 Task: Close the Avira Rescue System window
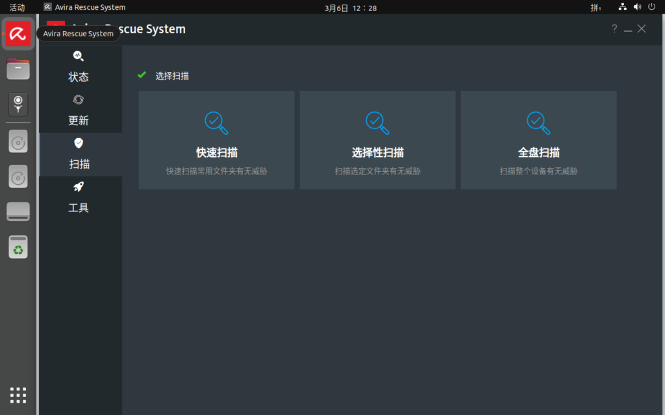(x=642, y=29)
